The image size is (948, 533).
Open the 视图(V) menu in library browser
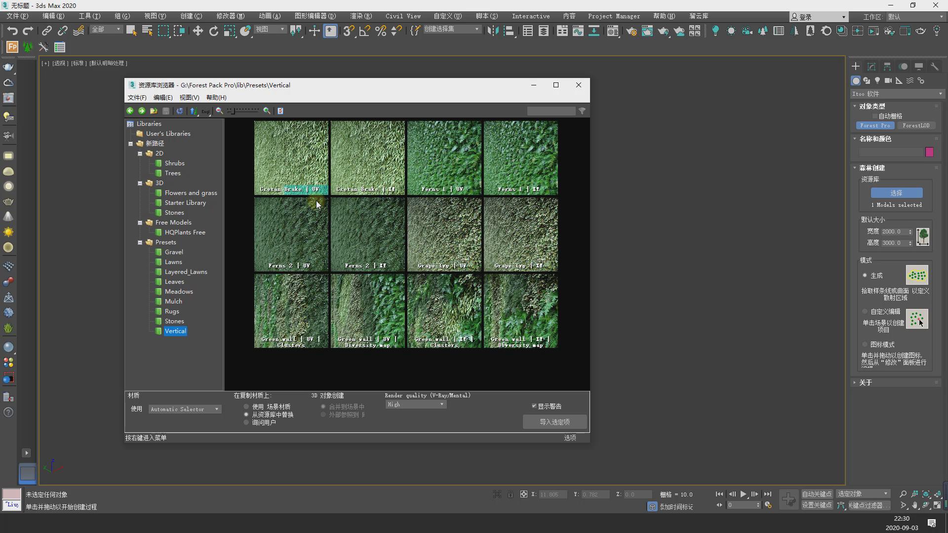click(x=189, y=98)
